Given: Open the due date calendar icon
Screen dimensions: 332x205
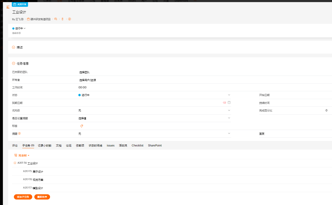Looking at the screenshot, I should click(229, 102).
